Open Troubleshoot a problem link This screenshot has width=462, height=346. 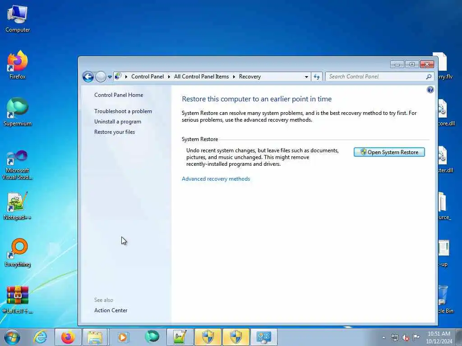pyautogui.click(x=123, y=111)
